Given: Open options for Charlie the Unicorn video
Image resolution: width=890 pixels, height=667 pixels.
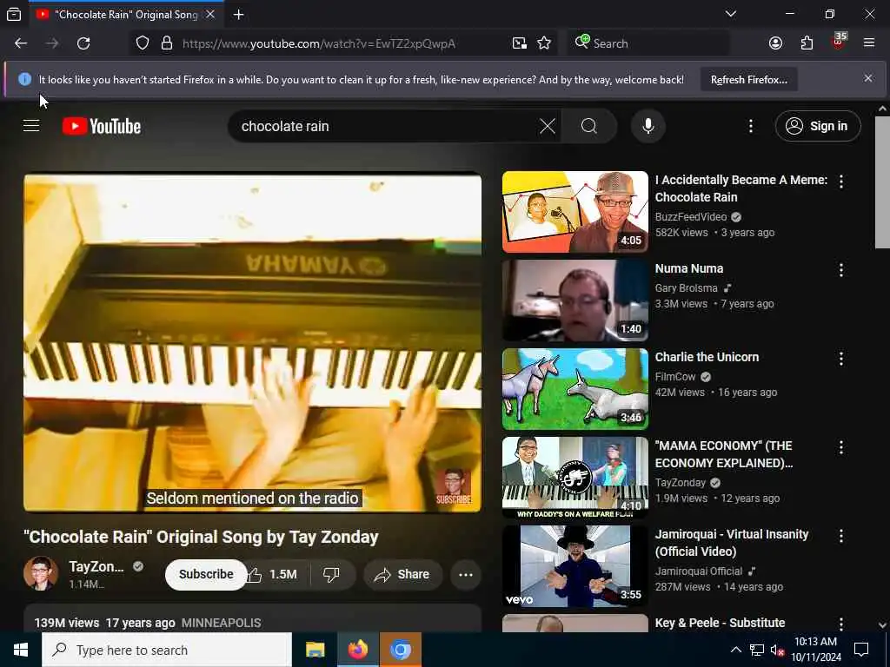Looking at the screenshot, I should click(841, 359).
